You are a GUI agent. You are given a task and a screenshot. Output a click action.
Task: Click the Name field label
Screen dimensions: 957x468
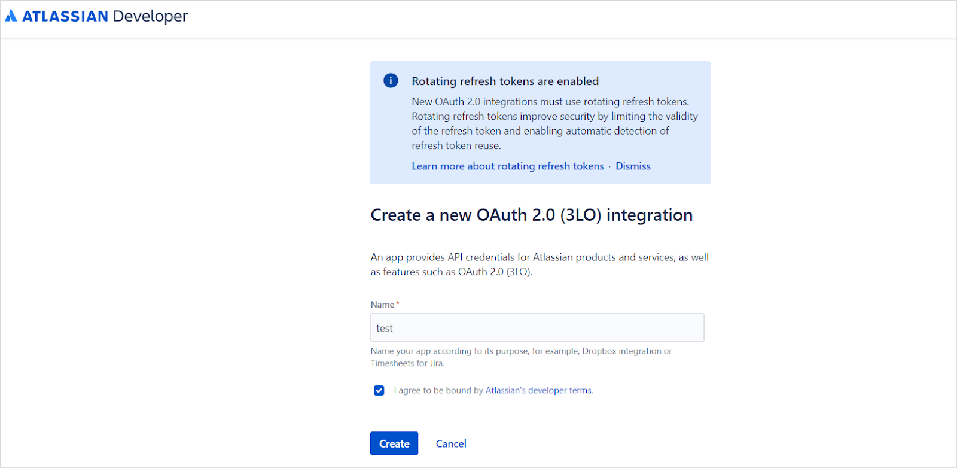pyautogui.click(x=382, y=305)
